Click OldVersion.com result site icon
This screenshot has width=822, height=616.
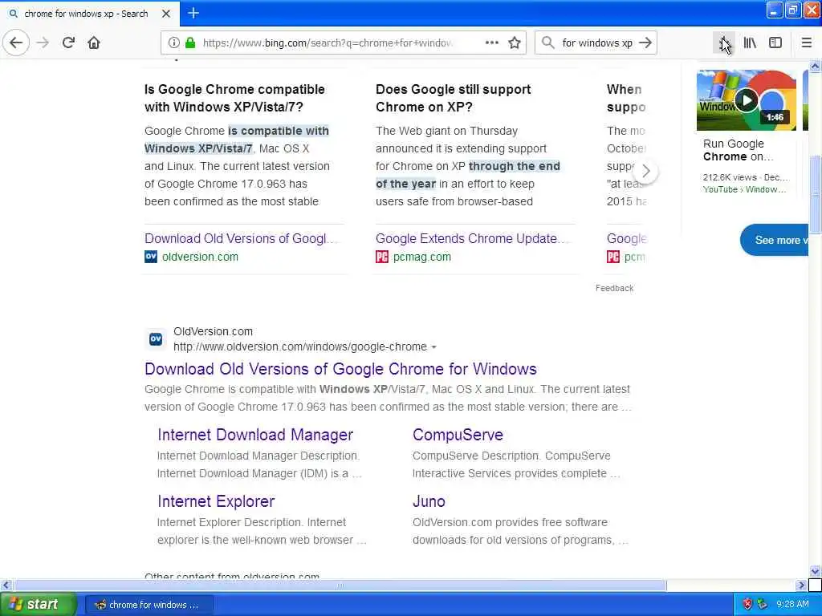(156, 339)
